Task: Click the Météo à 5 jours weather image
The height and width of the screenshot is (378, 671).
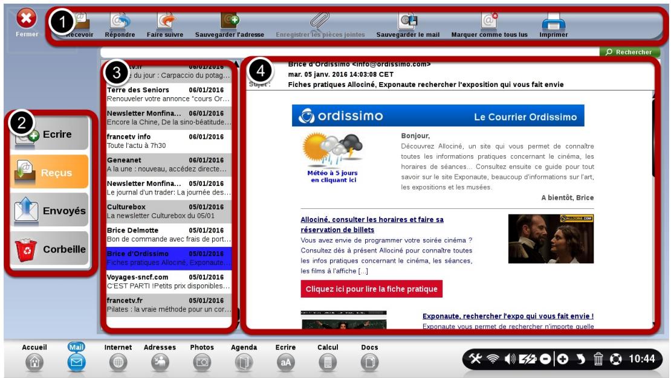Action: [333, 149]
